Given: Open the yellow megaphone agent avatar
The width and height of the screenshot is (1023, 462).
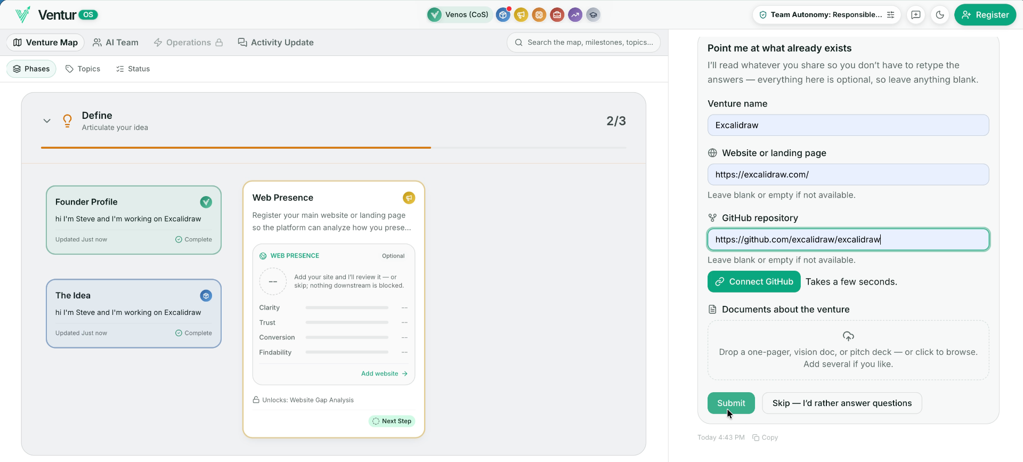Looking at the screenshot, I should pyautogui.click(x=521, y=15).
